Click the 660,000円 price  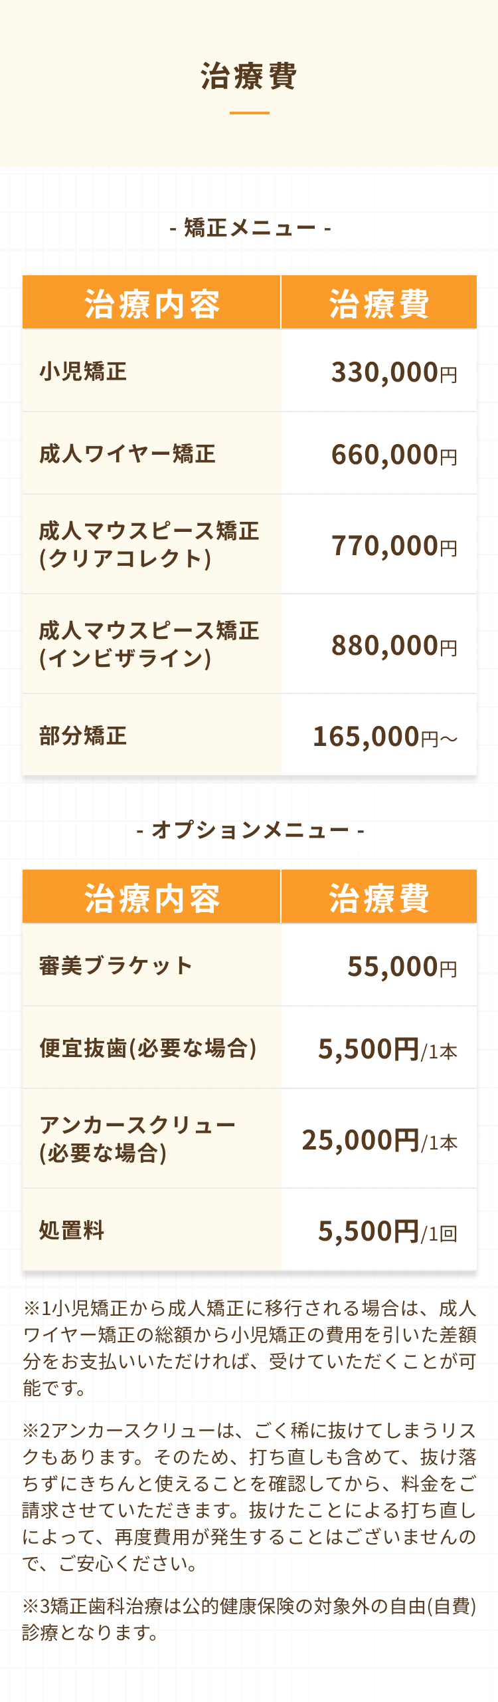pyautogui.click(x=394, y=455)
